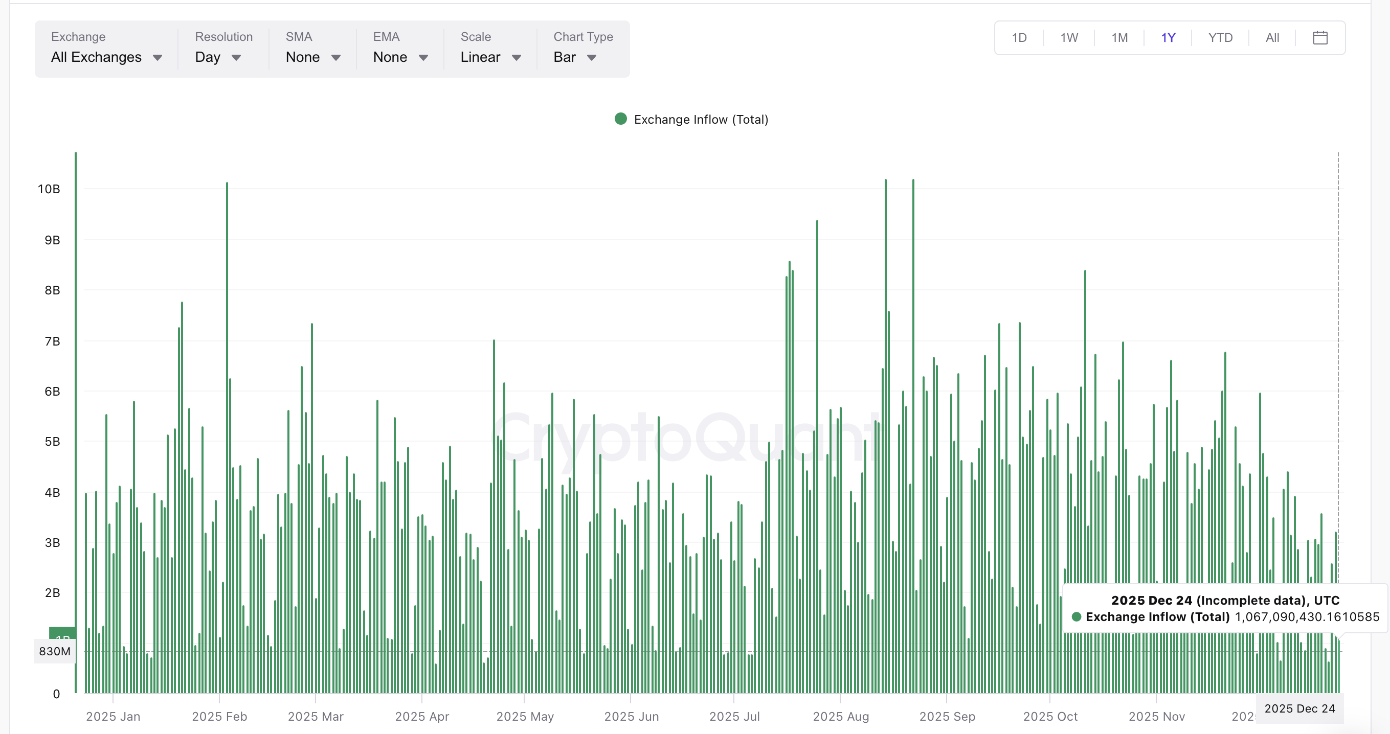Select the 1D time range
Viewport: 1390px width, 734px height.
point(1020,38)
